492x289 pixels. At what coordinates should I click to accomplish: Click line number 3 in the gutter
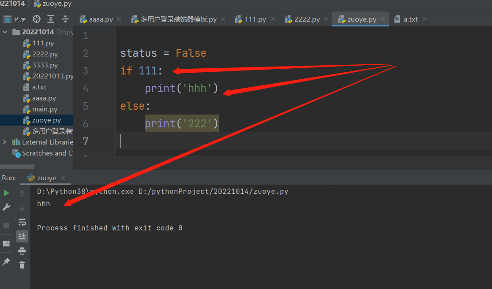(85, 71)
